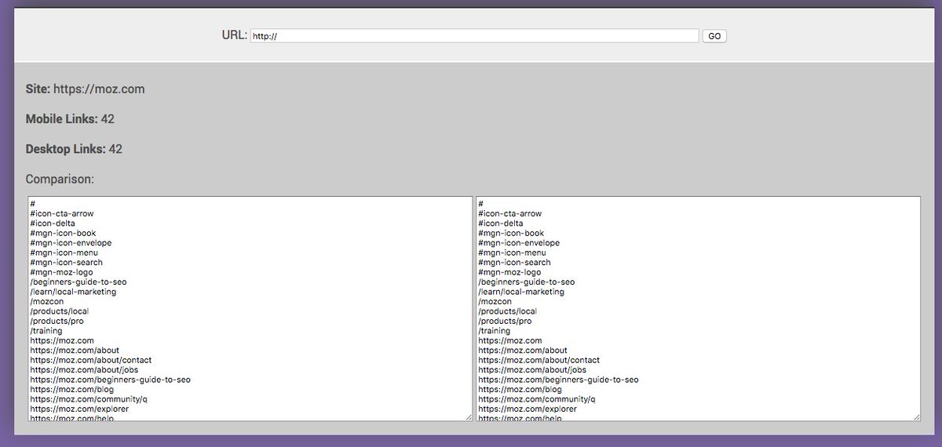Image resolution: width=942 pixels, height=447 pixels.
Task: Click /products/pro in right list
Action: pos(505,321)
